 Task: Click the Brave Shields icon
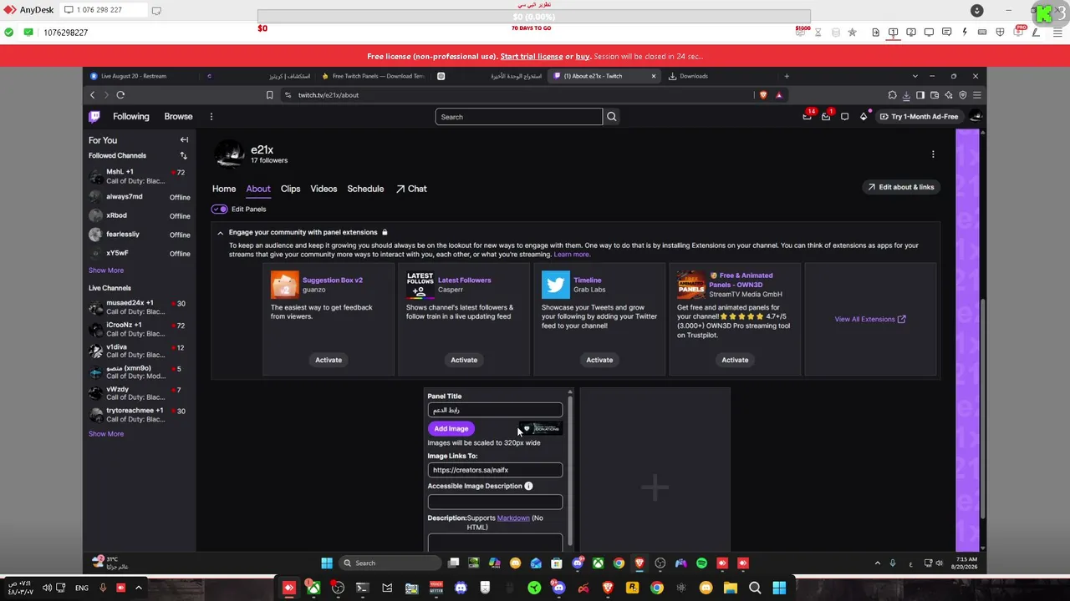[762, 95]
